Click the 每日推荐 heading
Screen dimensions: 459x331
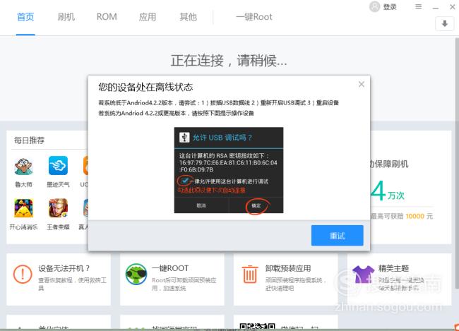point(29,140)
